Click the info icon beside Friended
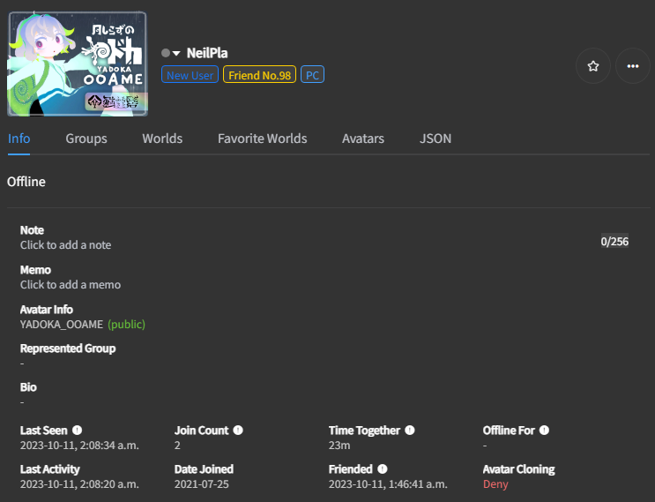Image resolution: width=655 pixels, height=502 pixels. 383,469
